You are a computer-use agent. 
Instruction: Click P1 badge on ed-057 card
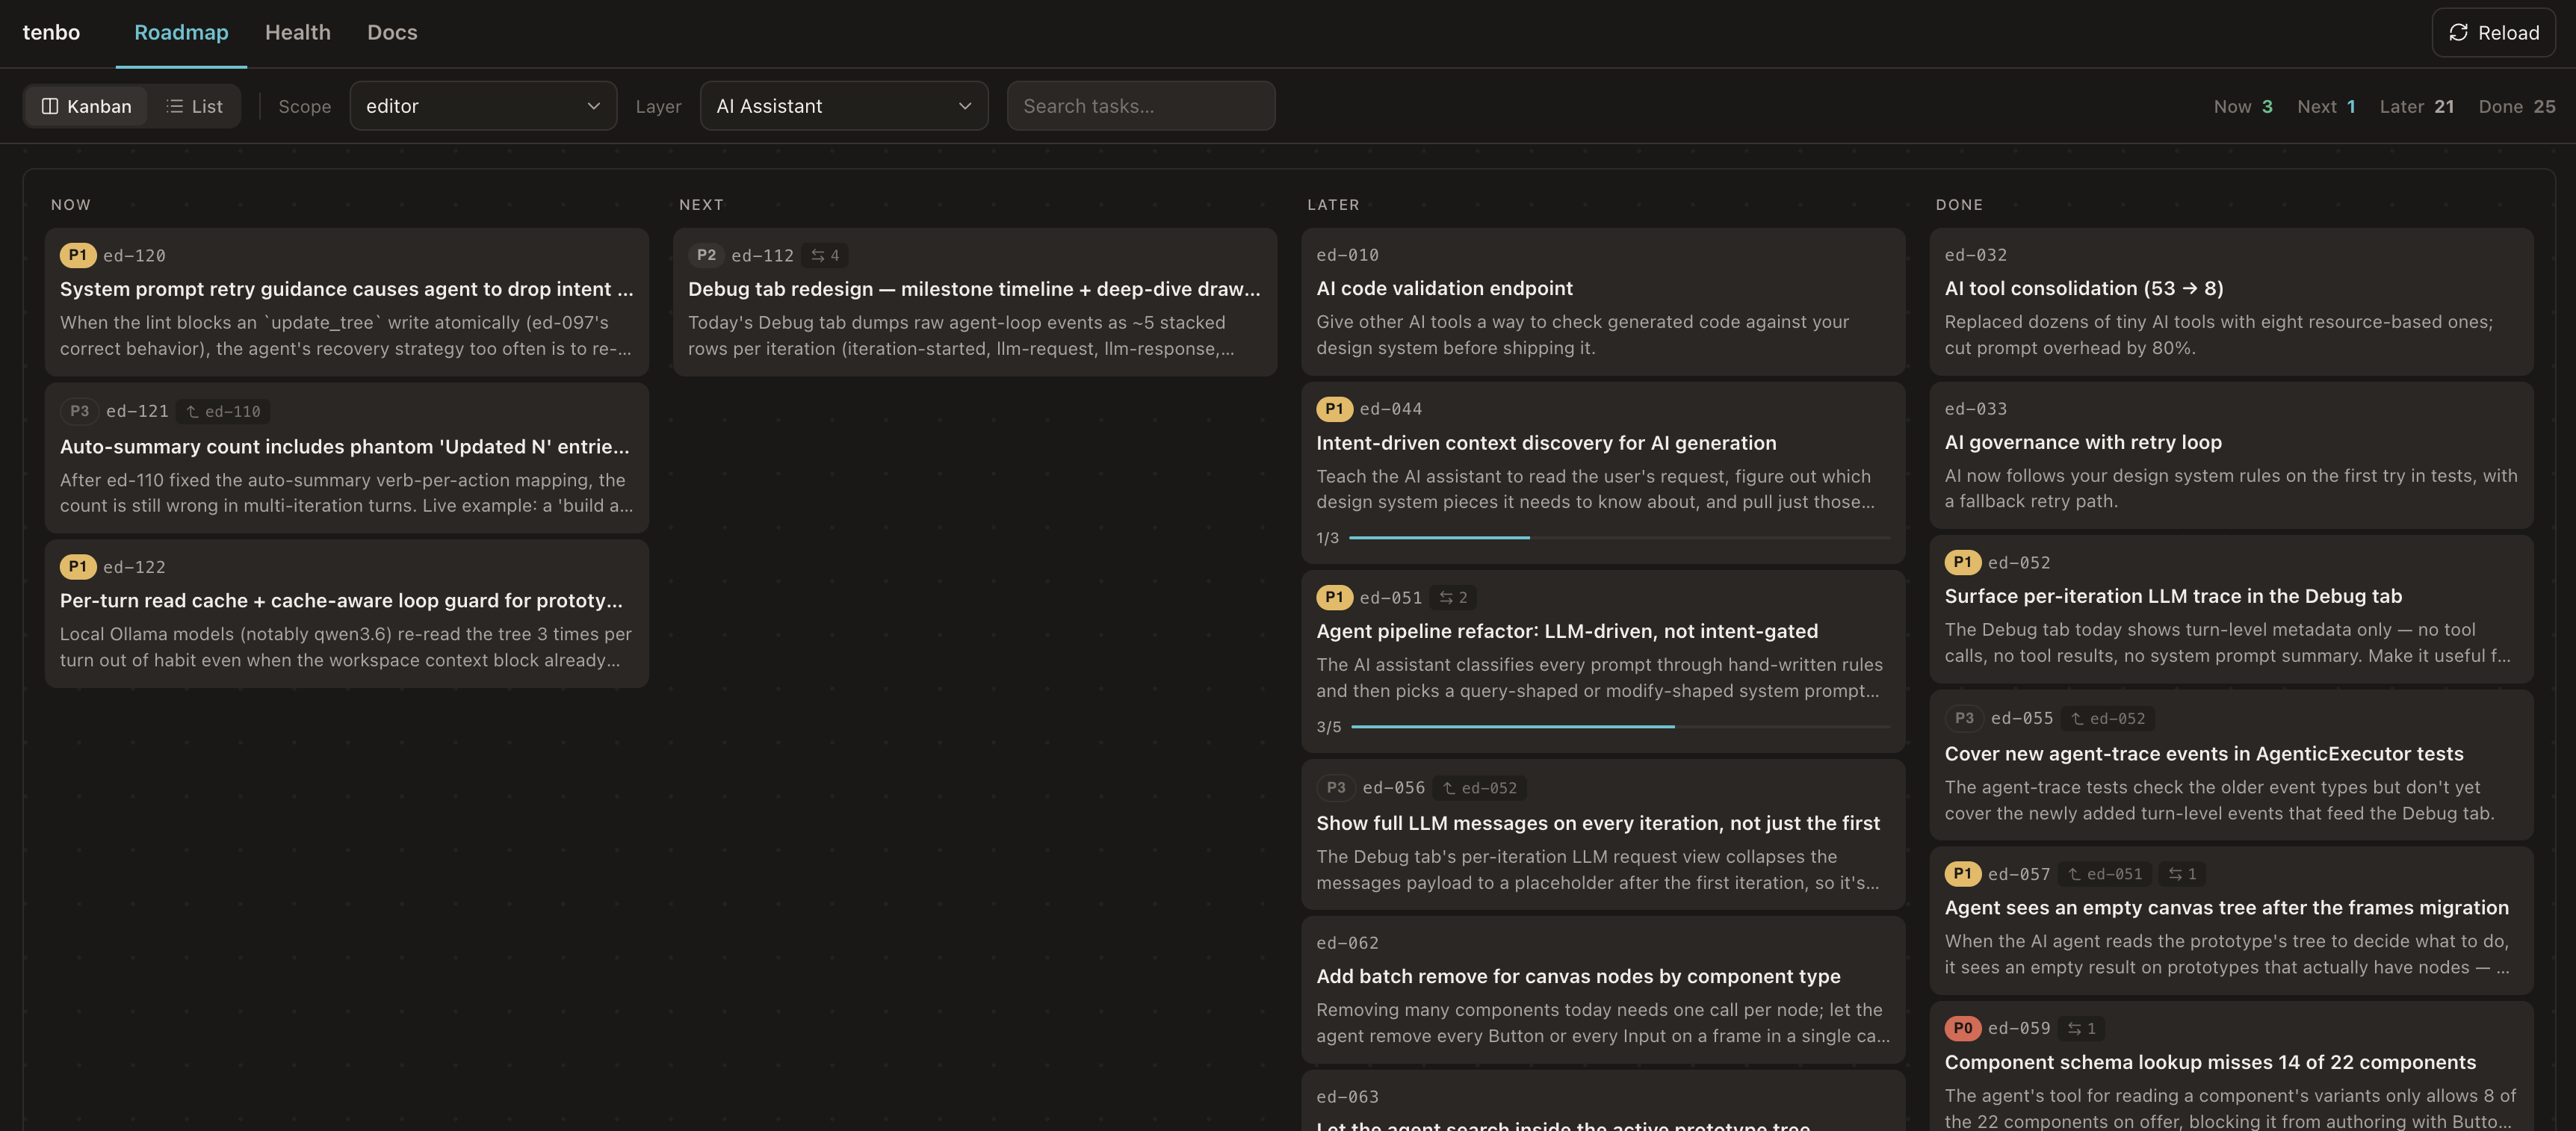1962,874
